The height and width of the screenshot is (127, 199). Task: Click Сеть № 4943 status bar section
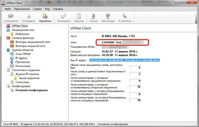[x=11, y=124]
